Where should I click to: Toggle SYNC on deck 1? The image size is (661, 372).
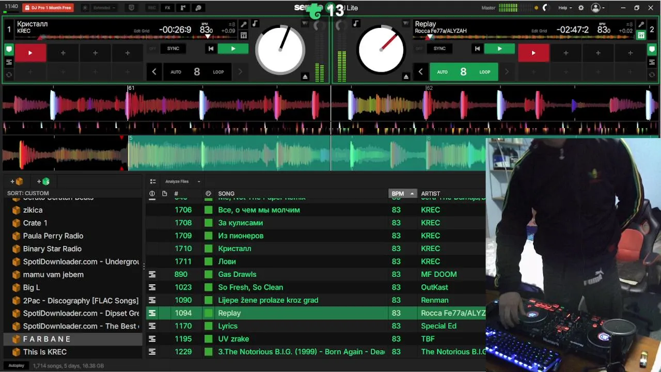[x=173, y=49]
